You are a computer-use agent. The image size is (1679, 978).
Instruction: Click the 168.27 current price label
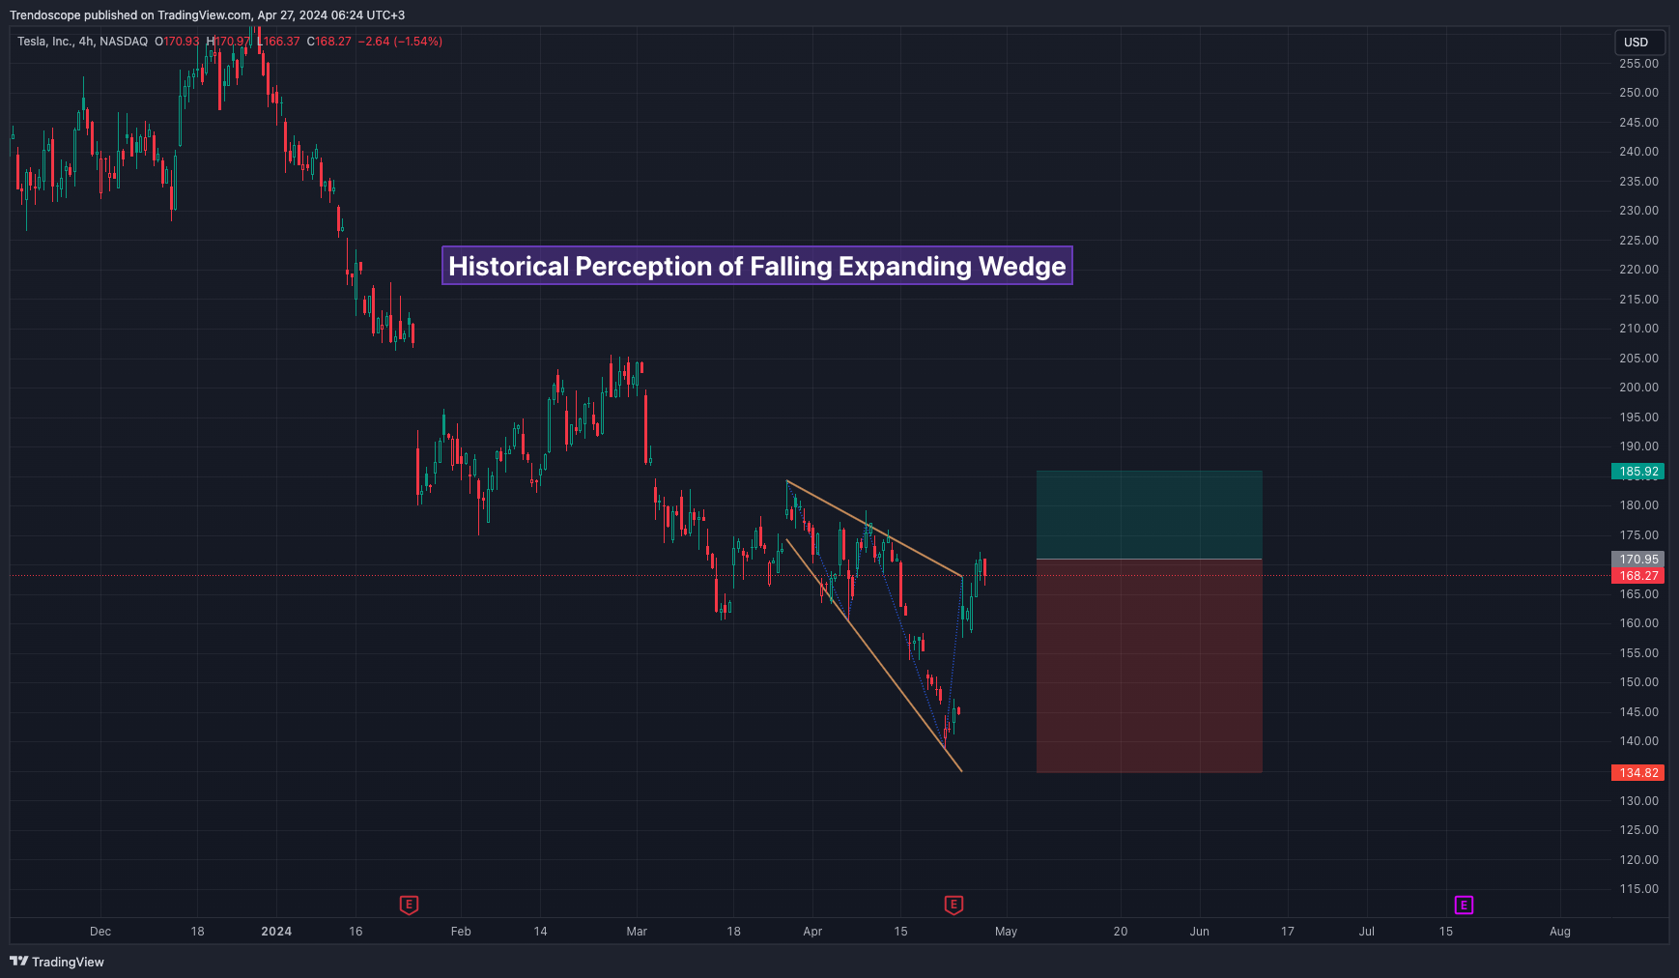tap(1638, 575)
